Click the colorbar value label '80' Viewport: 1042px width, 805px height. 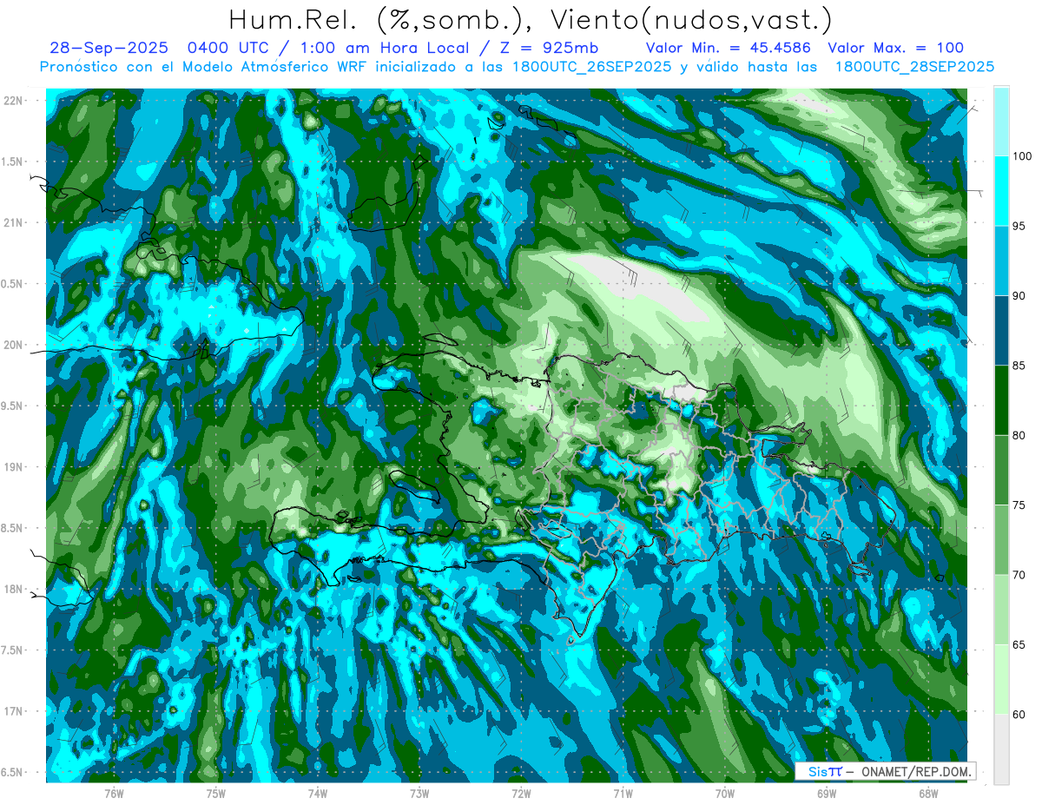click(1019, 435)
